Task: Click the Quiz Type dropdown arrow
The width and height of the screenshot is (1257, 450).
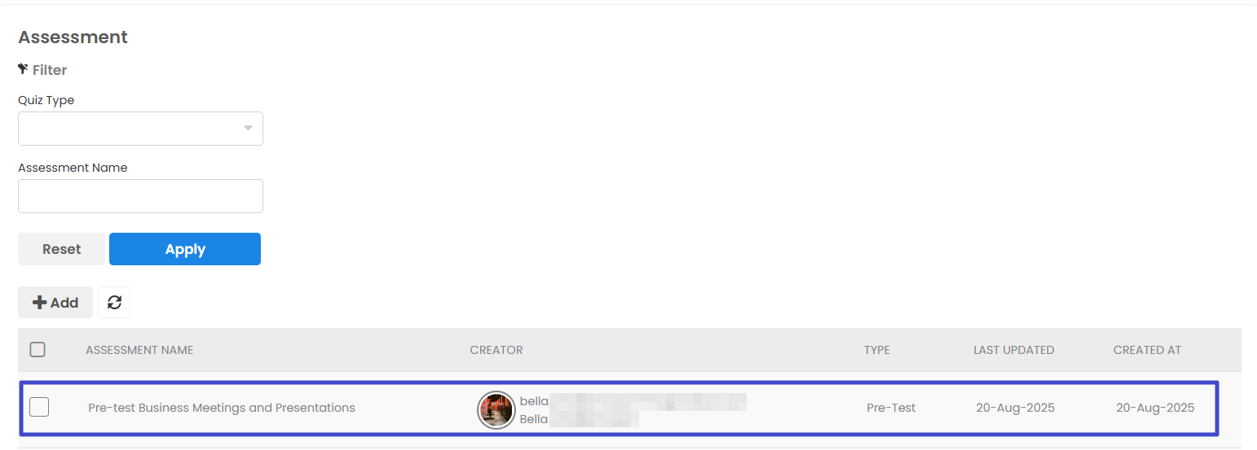Action: [x=248, y=129]
